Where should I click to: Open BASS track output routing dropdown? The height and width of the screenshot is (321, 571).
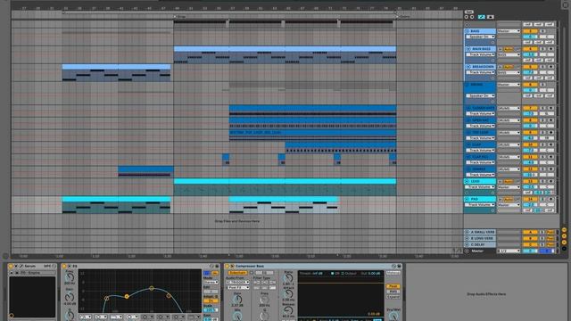click(x=509, y=31)
